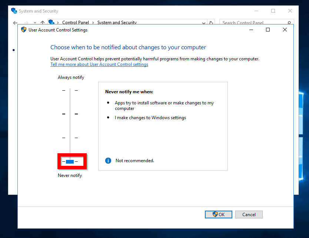Navigate to Control Panel via breadcrumb
The height and width of the screenshot is (238, 309).
click(x=76, y=22)
